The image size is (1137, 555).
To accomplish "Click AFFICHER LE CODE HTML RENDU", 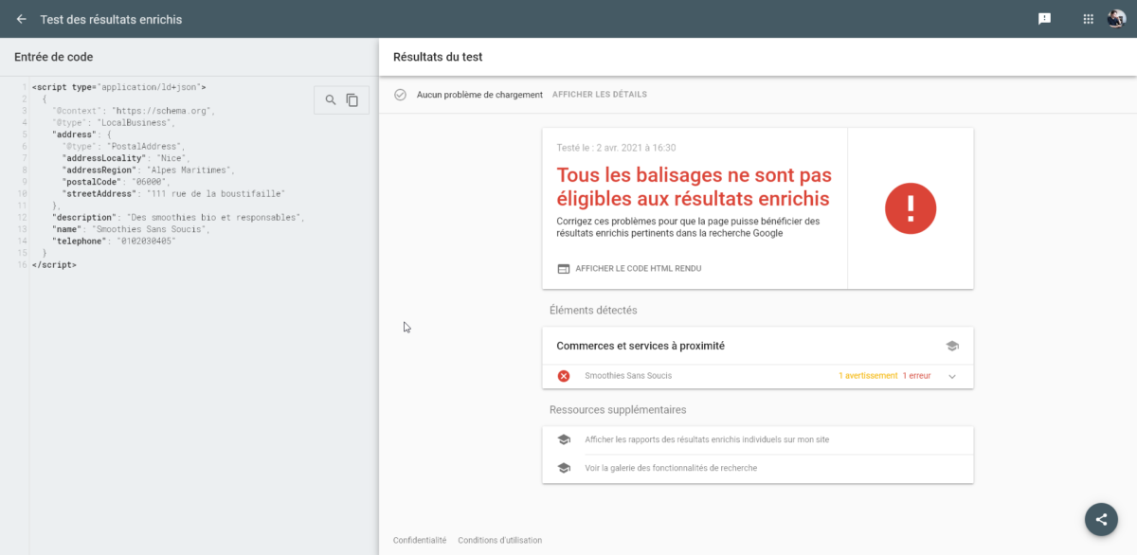I will [x=638, y=269].
